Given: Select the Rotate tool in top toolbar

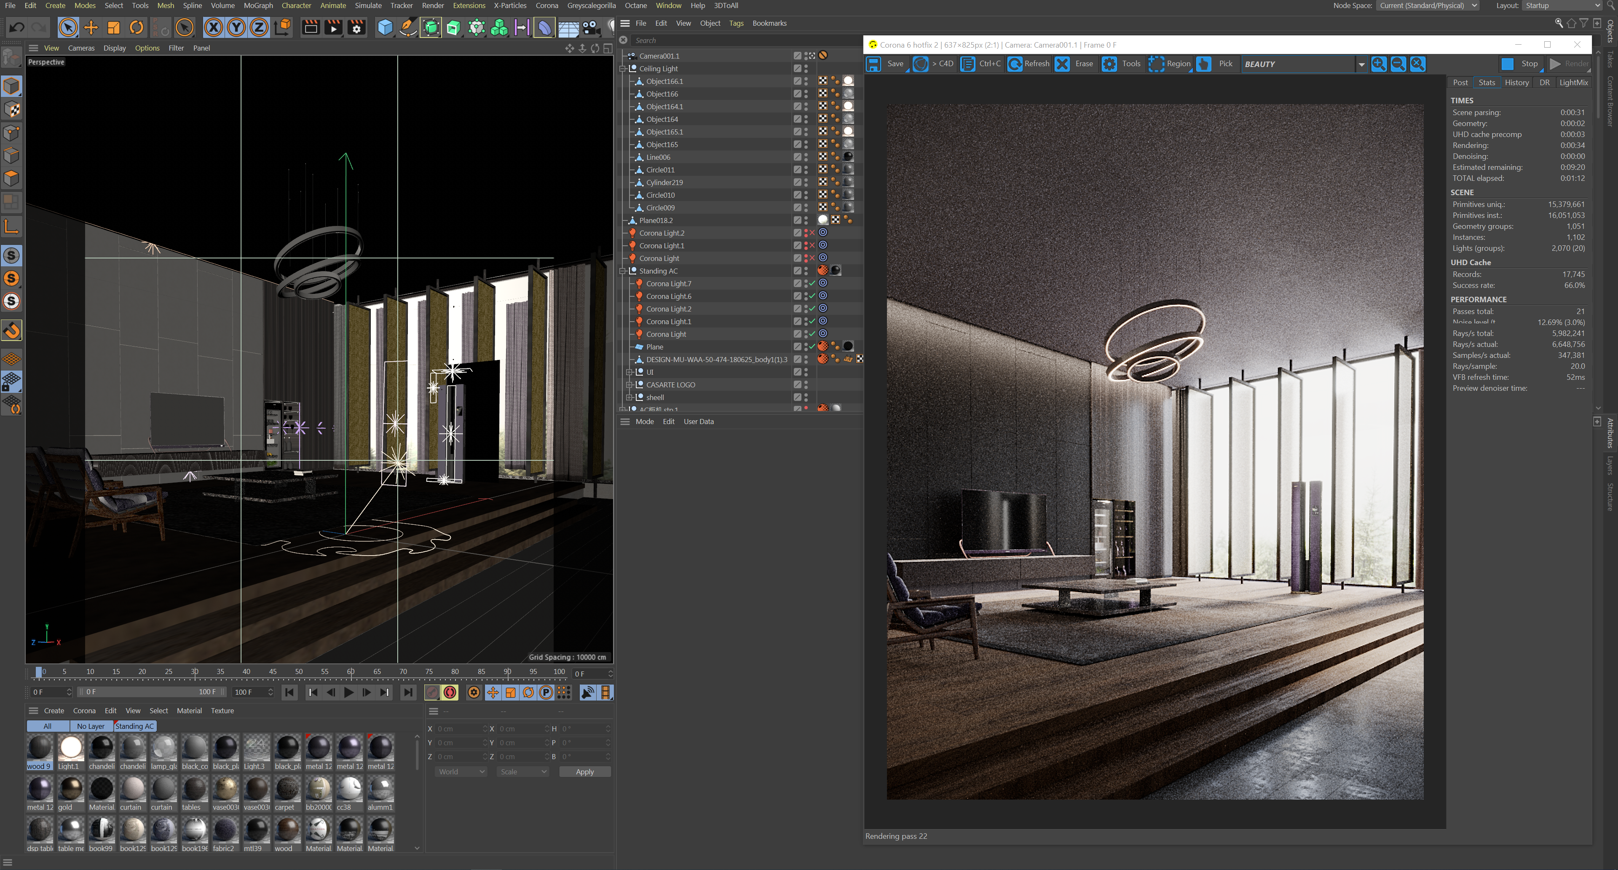Looking at the screenshot, I should 136,27.
